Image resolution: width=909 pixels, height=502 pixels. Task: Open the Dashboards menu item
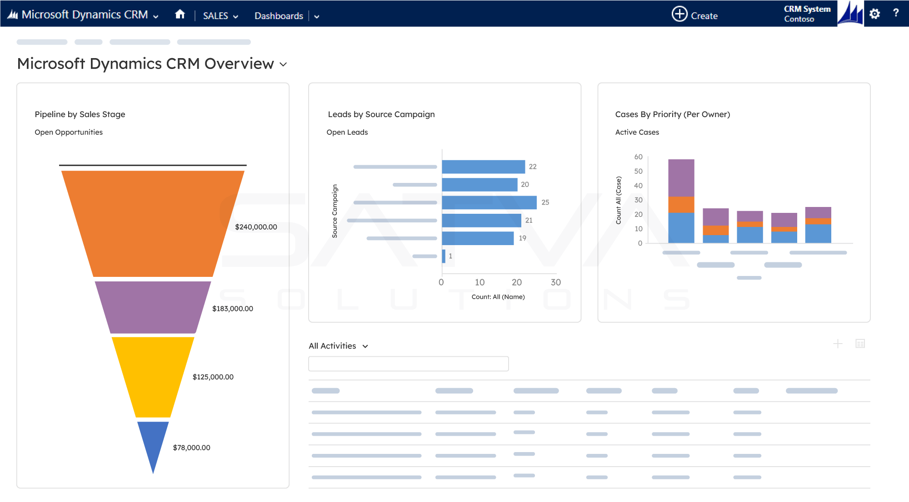pyautogui.click(x=279, y=16)
